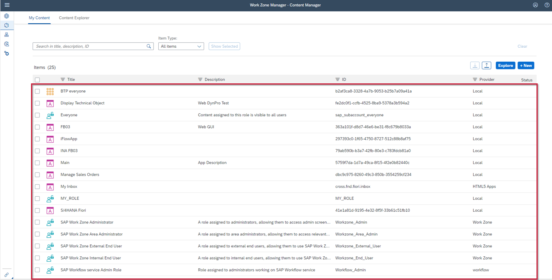The width and height of the screenshot is (552, 280).
Task: Click the Web GUI description in FB03 row
Action: point(206,127)
